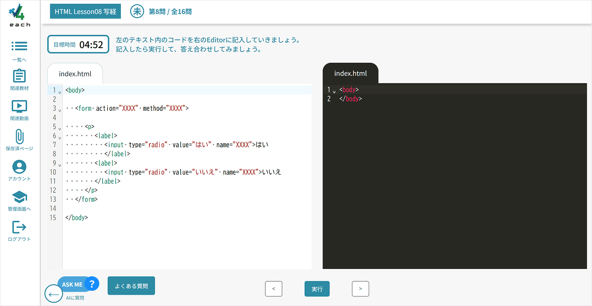The width and height of the screenshot is (592, 306).
Task: Click the closing </label> tag on line 8
Action: (x=117, y=154)
